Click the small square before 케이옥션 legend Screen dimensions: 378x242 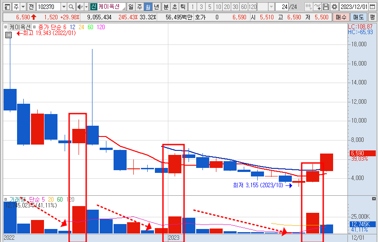5,27
